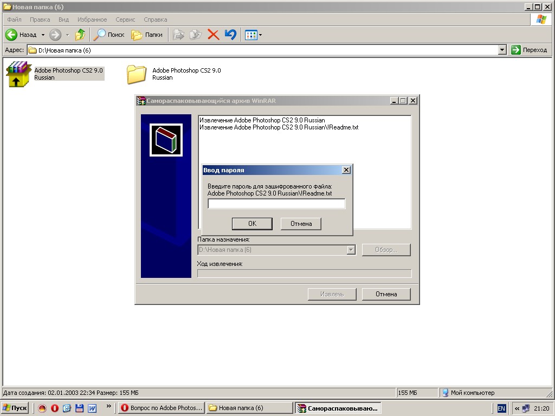The image size is (555, 416).
Task: Select the WinRAR SFX archive file icon
Action: (x=19, y=74)
